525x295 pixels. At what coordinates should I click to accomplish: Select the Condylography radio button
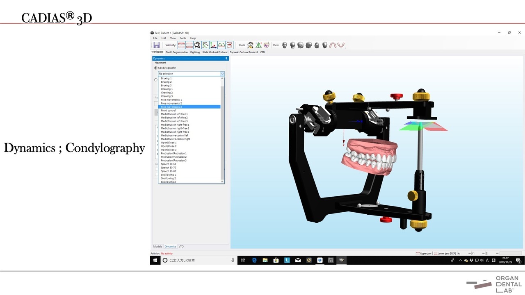point(156,68)
